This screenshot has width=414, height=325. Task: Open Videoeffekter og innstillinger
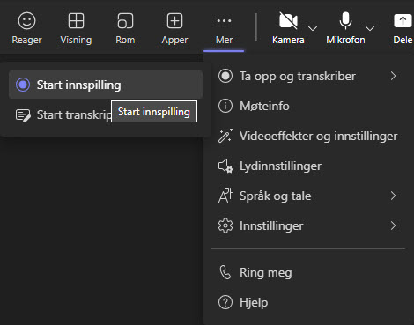308,136
